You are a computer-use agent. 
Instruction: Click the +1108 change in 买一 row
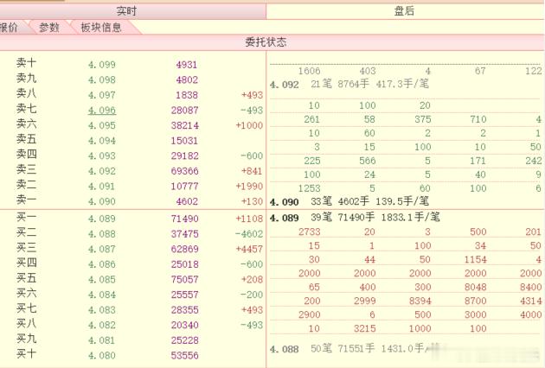[249, 219]
